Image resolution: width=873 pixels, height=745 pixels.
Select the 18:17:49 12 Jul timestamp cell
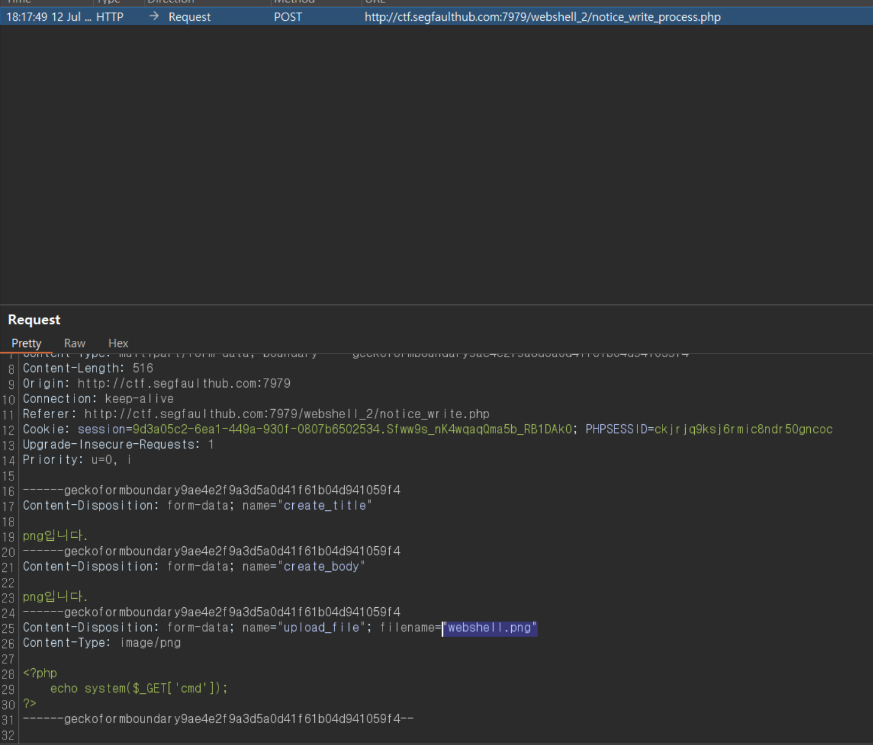[48, 17]
